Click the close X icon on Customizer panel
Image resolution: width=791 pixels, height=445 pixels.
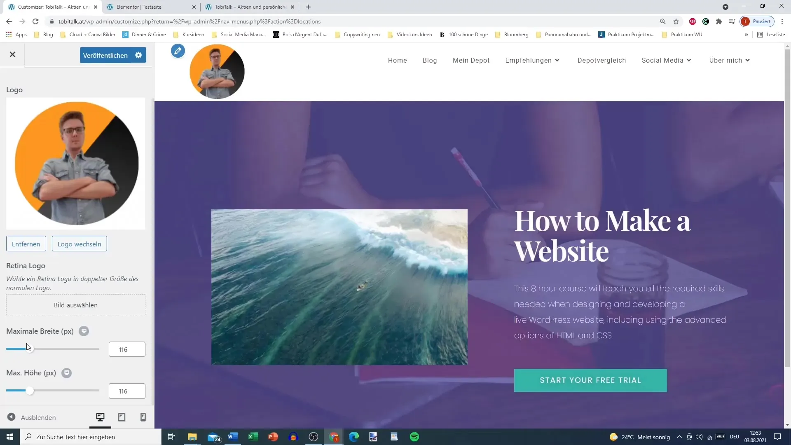(x=12, y=54)
